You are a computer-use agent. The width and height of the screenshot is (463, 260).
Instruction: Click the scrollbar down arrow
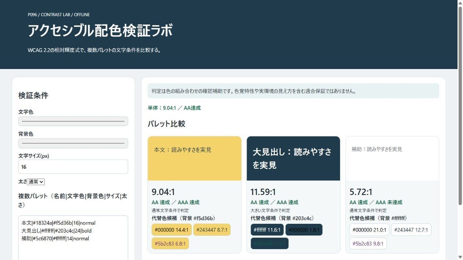coord(460,257)
